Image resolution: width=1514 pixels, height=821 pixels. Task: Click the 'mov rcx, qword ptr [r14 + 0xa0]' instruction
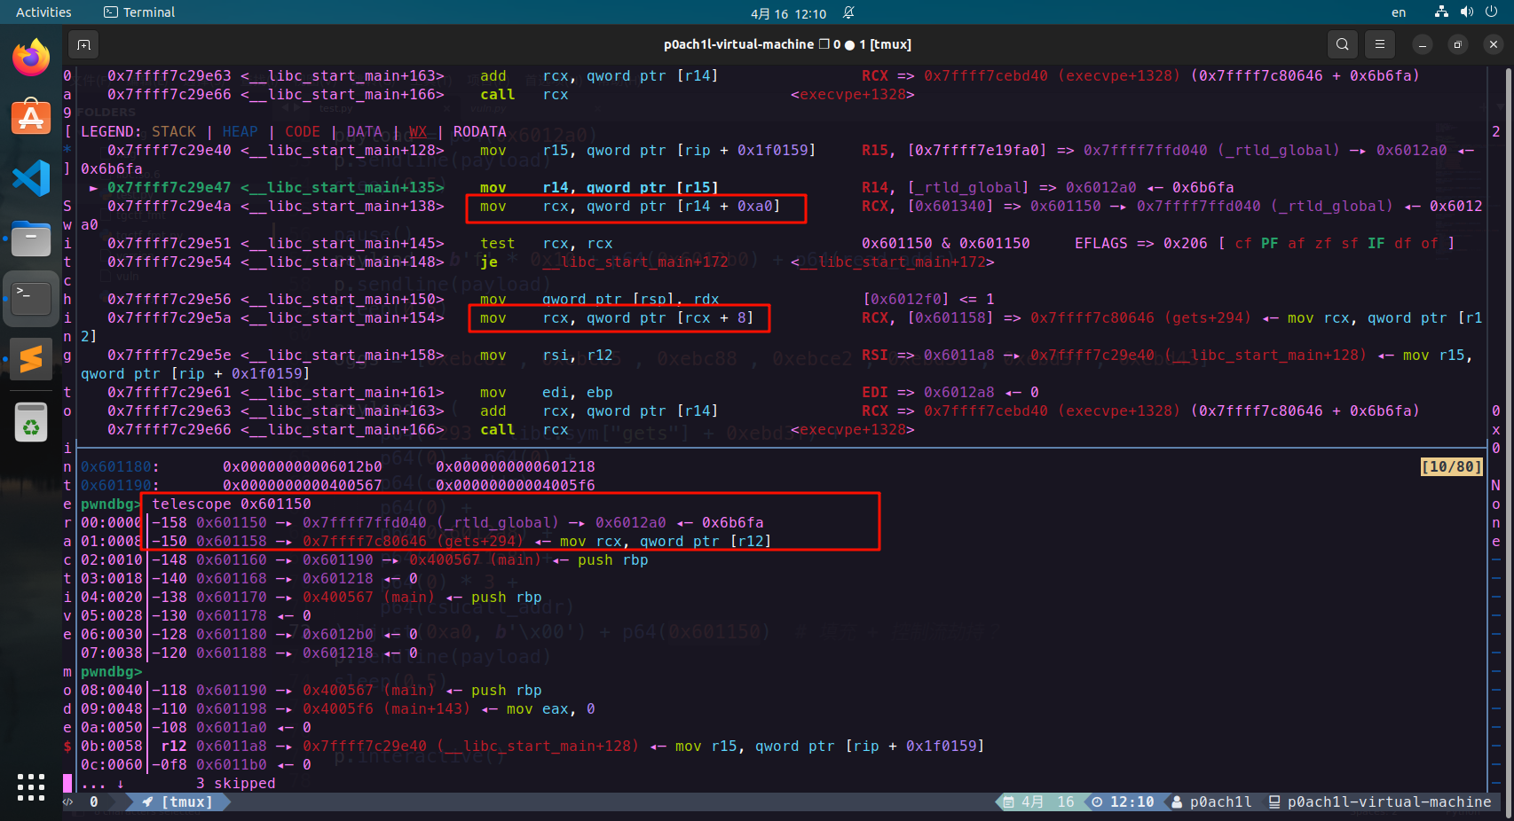pyautogui.click(x=630, y=207)
